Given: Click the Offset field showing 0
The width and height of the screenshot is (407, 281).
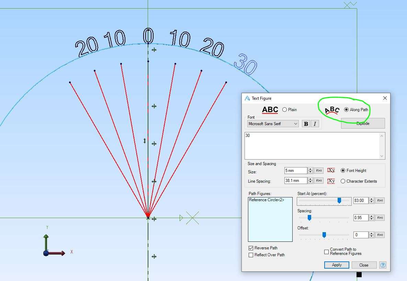Looking at the screenshot, I should 361,235.
